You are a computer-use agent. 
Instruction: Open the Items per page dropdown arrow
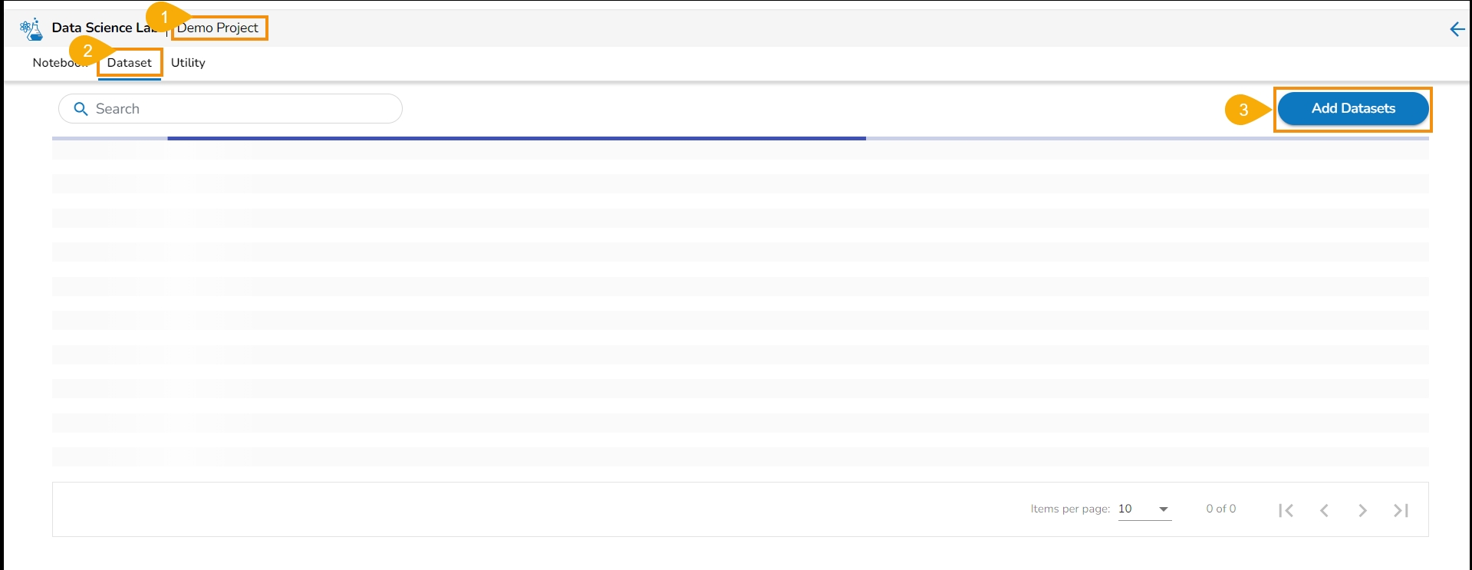coord(1164,509)
